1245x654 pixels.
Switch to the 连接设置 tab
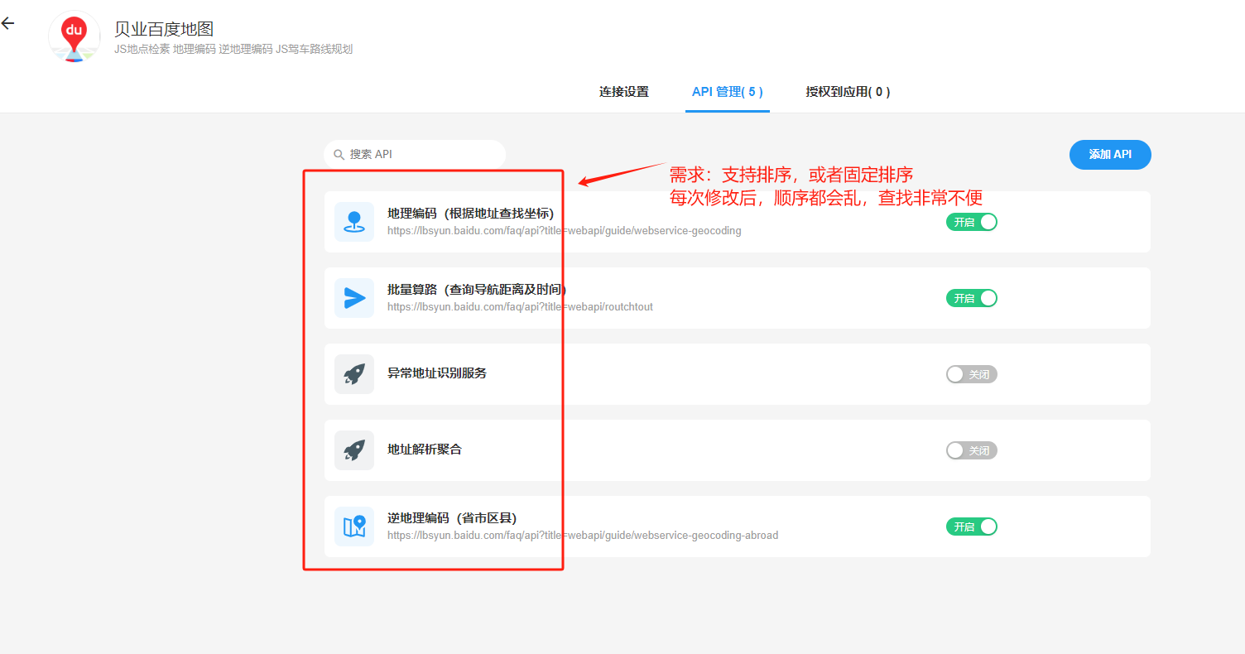coord(624,92)
